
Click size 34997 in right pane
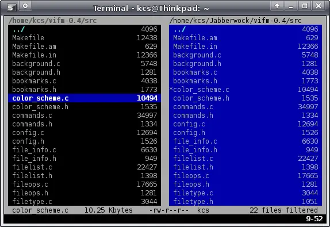click(308, 107)
